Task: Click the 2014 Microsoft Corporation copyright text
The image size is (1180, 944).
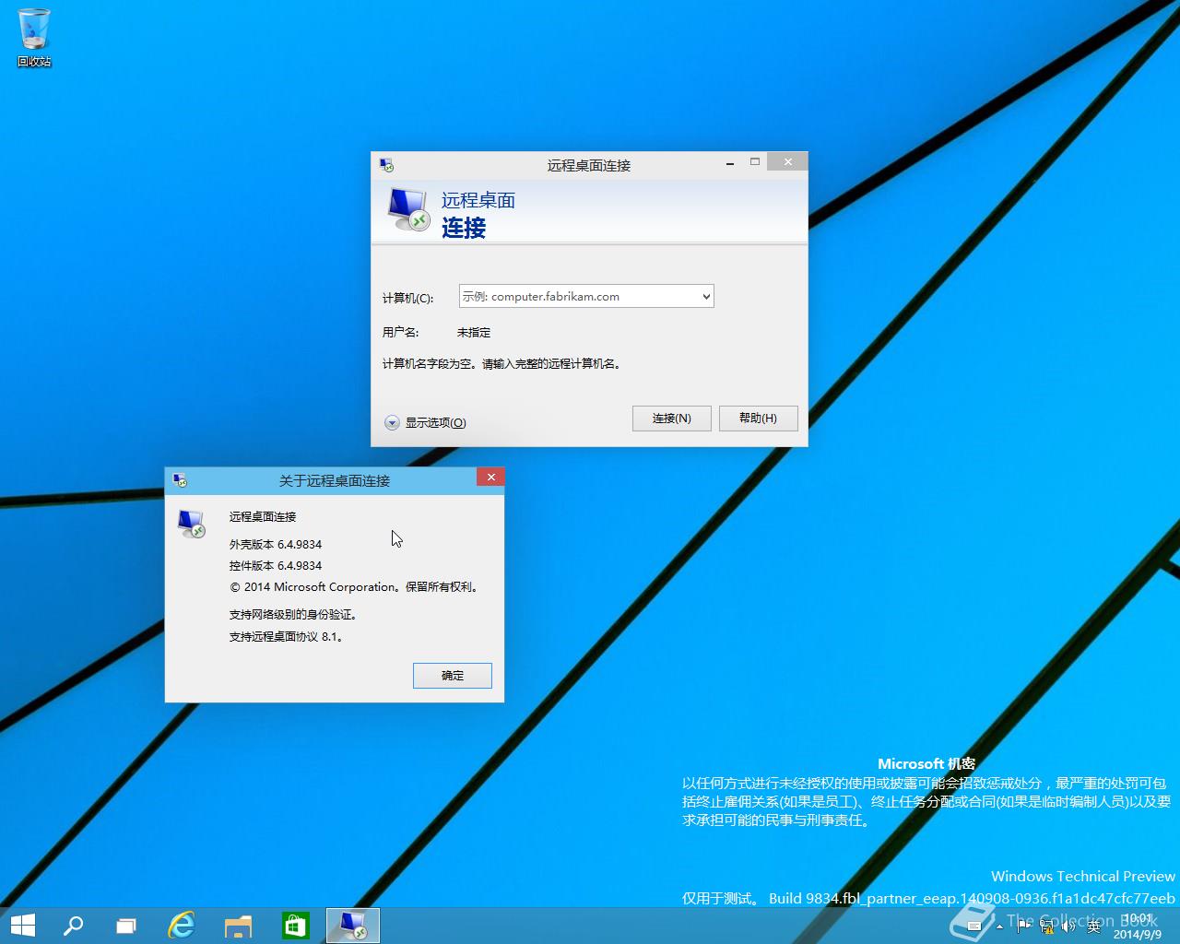Action: pos(356,587)
